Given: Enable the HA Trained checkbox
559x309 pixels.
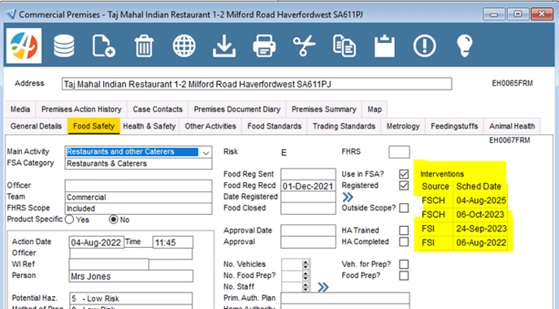Looking at the screenshot, I should click(x=404, y=230).
